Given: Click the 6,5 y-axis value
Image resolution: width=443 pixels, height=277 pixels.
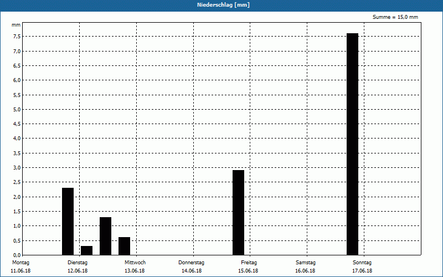Looking at the screenshot, I should click(17, 65).
